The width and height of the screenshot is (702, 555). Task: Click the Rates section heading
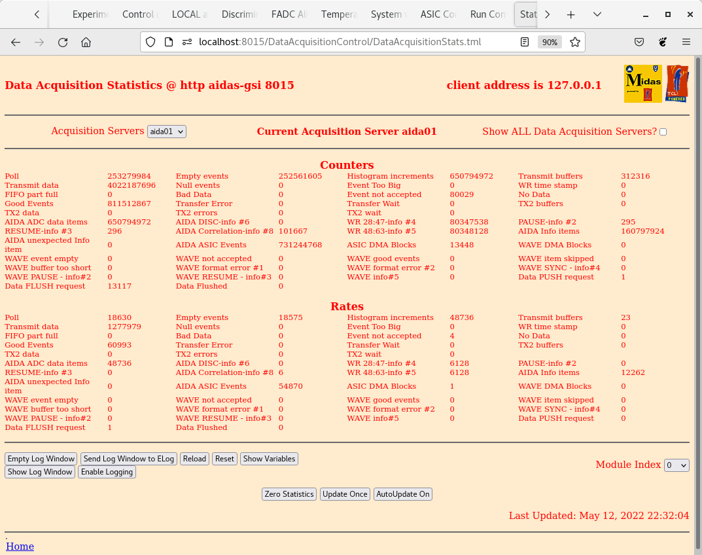pos(347,306)
